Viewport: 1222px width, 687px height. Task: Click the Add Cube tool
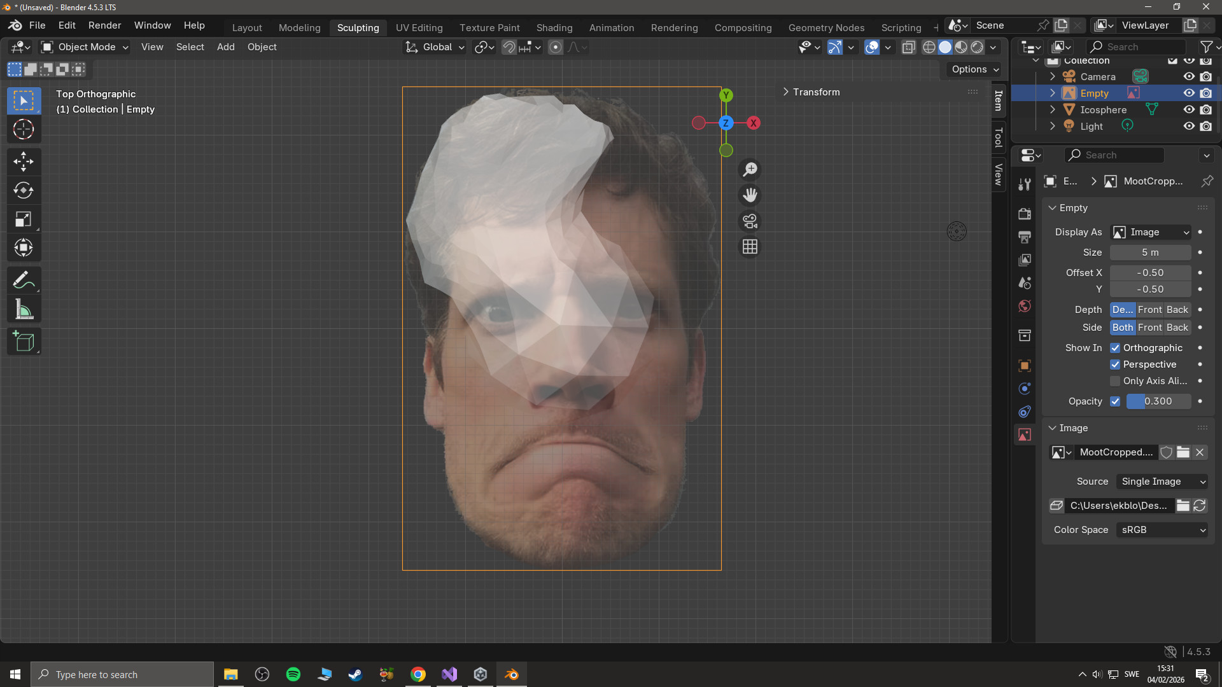(x=24, y=342)
